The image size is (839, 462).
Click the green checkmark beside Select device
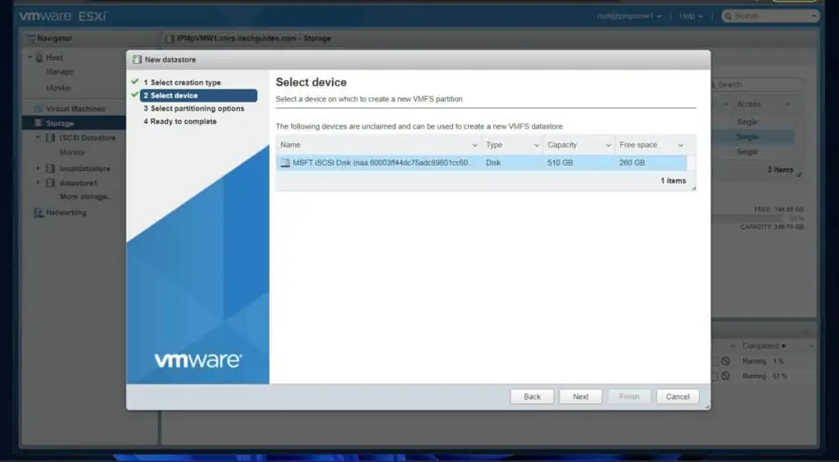pos(135,95)
